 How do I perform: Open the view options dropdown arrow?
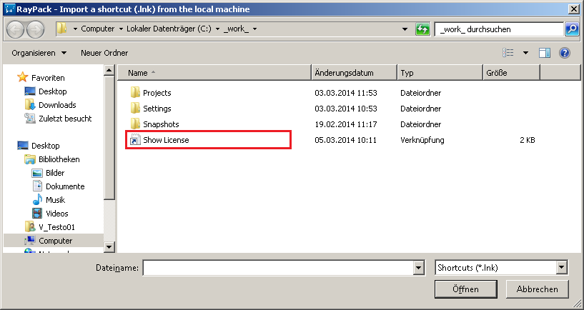click(x=525, y=53)
